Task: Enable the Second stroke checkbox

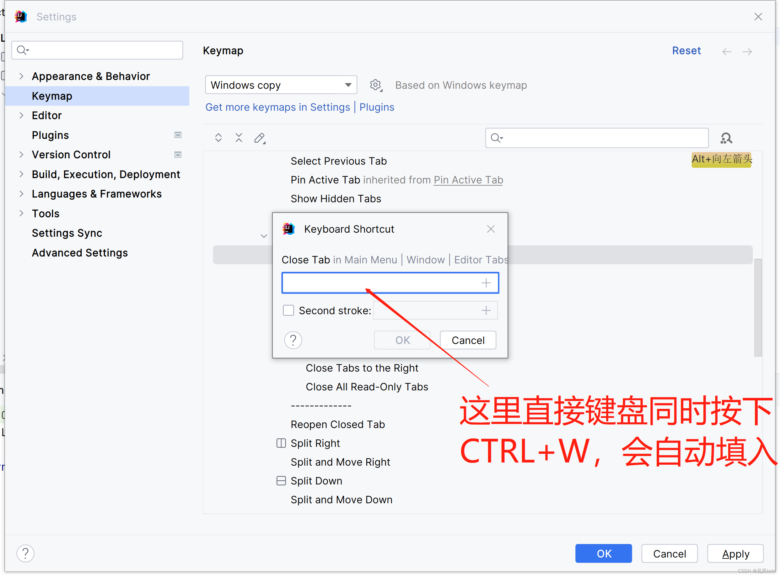Action: pyautogui.click(x=288, y=310)
